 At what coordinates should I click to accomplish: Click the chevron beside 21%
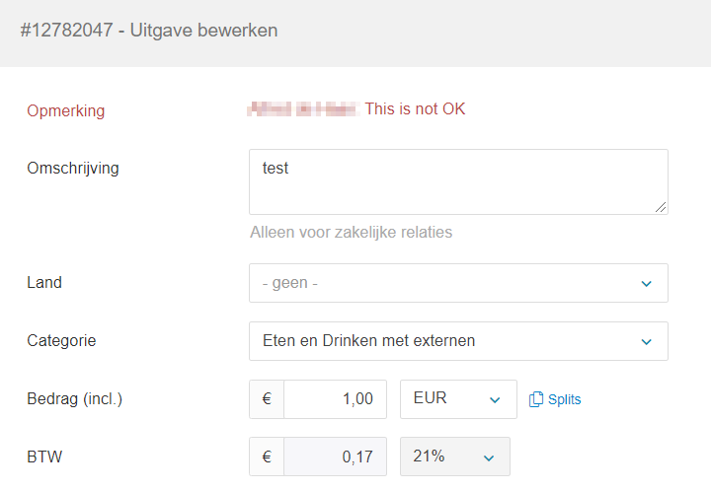pyautogui.click(x=488, y=458)
